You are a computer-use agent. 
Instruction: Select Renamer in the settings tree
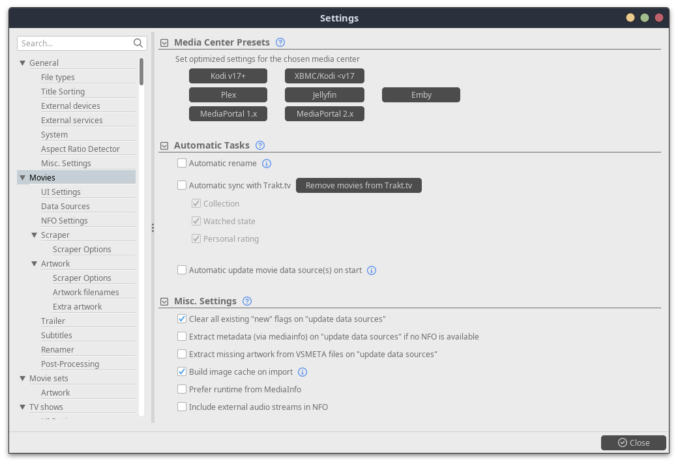click(57, 350)
